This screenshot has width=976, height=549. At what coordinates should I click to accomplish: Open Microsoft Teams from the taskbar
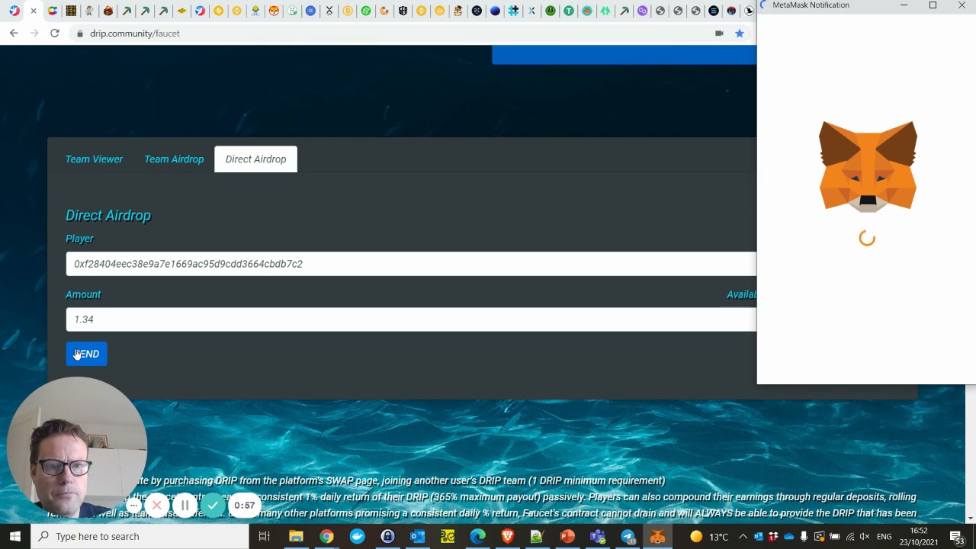[598, 536]
